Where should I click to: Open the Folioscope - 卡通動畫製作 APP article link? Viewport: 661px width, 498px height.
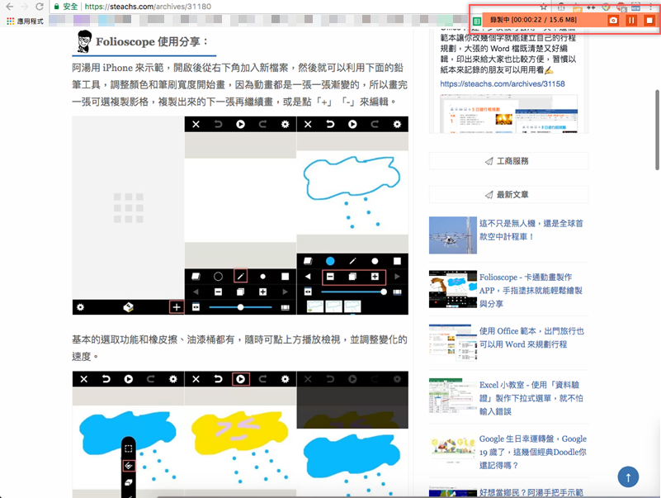tap(531, 291)
